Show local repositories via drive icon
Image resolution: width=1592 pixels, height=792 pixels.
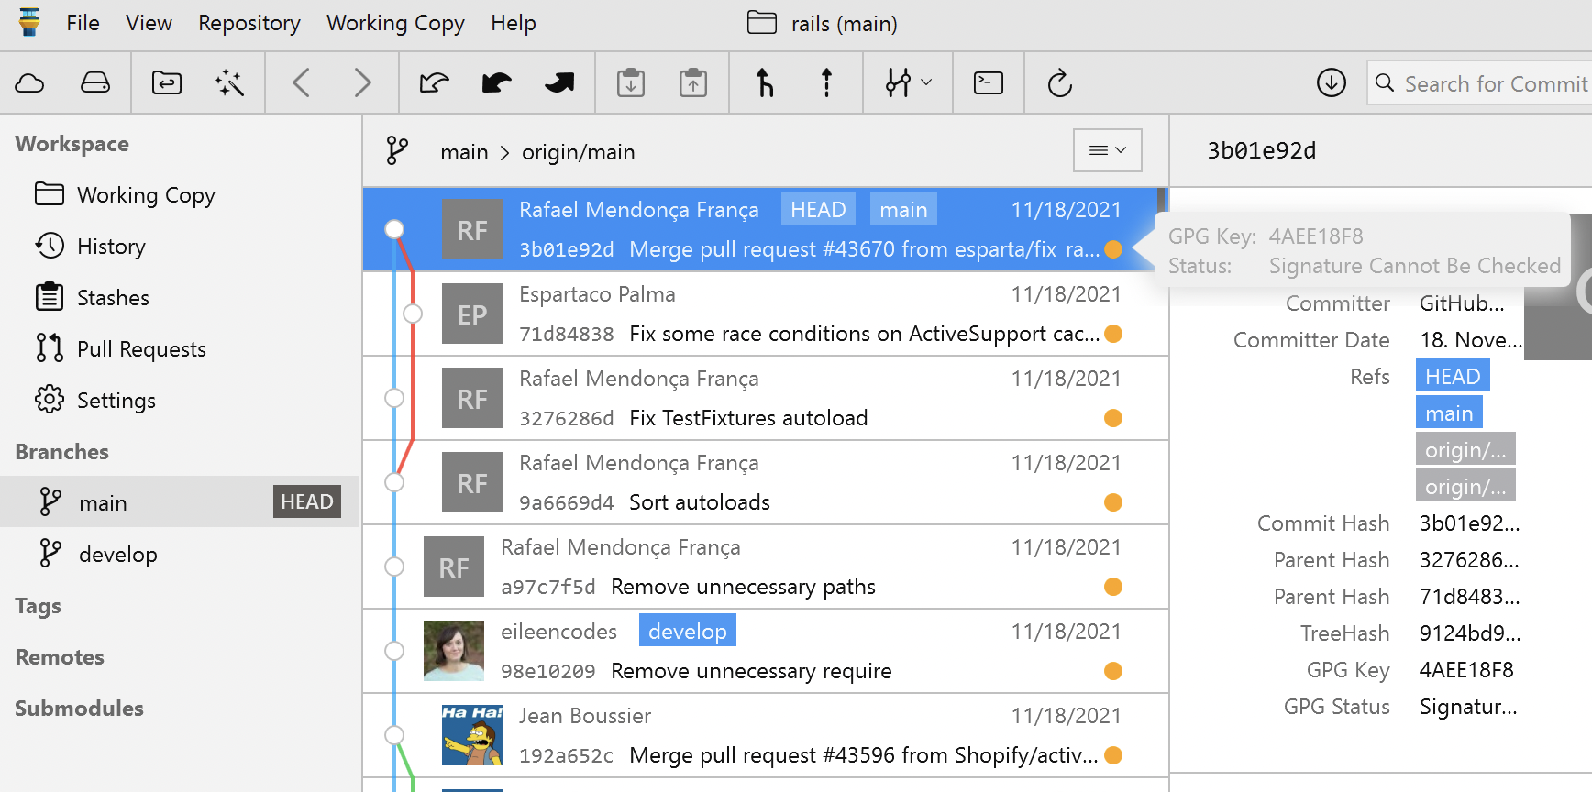point(95,83)
